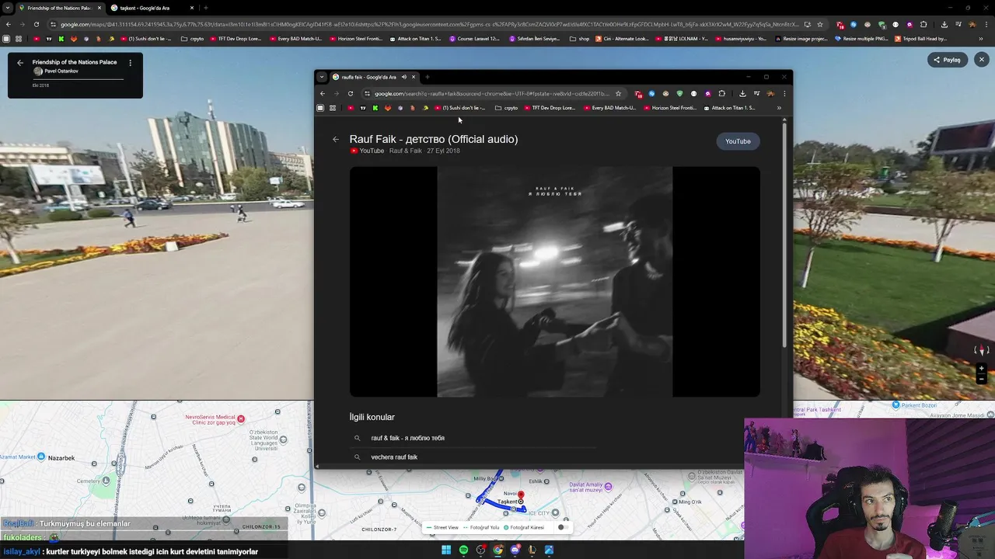Play the Rauf Faik детство video thumbnail
Image resolution: width=995 pixels, height=559 pixels.
click(554, 282)
